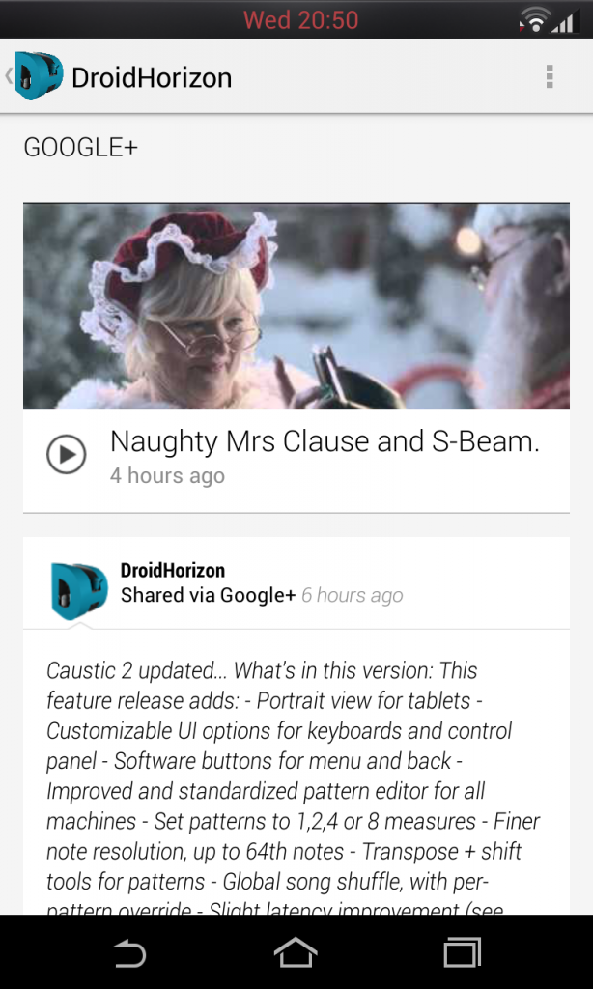593x989 pixels.
Task: Tap the DroidHorizon author name in the post
Action: pyautogui.click(x=173, y=570)
